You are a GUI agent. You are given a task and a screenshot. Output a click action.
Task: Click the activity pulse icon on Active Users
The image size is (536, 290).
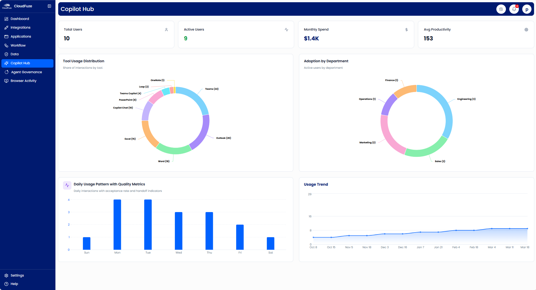[287, 29]
